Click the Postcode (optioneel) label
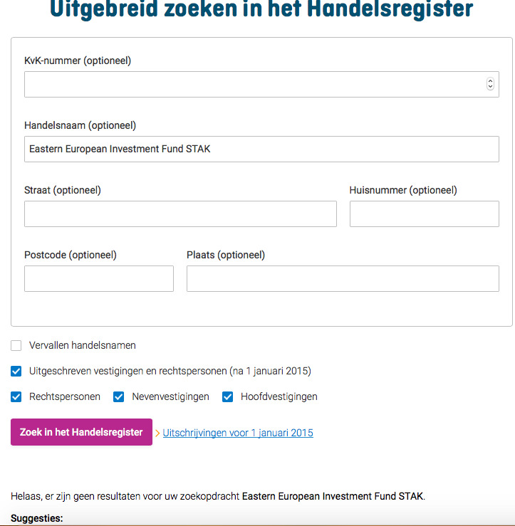515x526 pixels. [x=71, y=255]
